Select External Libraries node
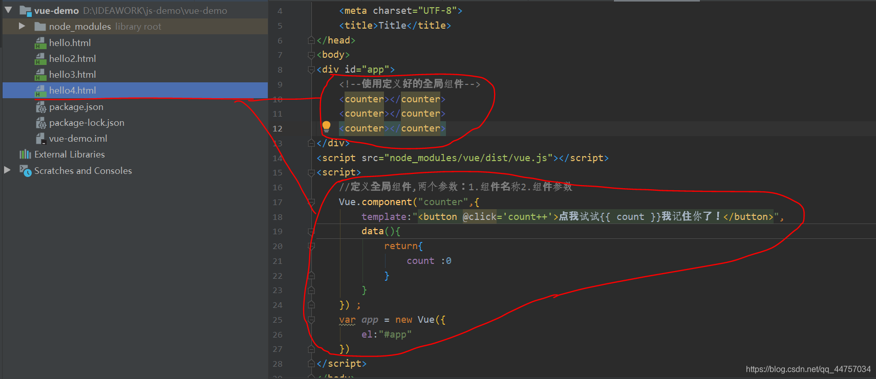Image resolution: width=876 pixels, height=379 pixels. tap(69, 154)
